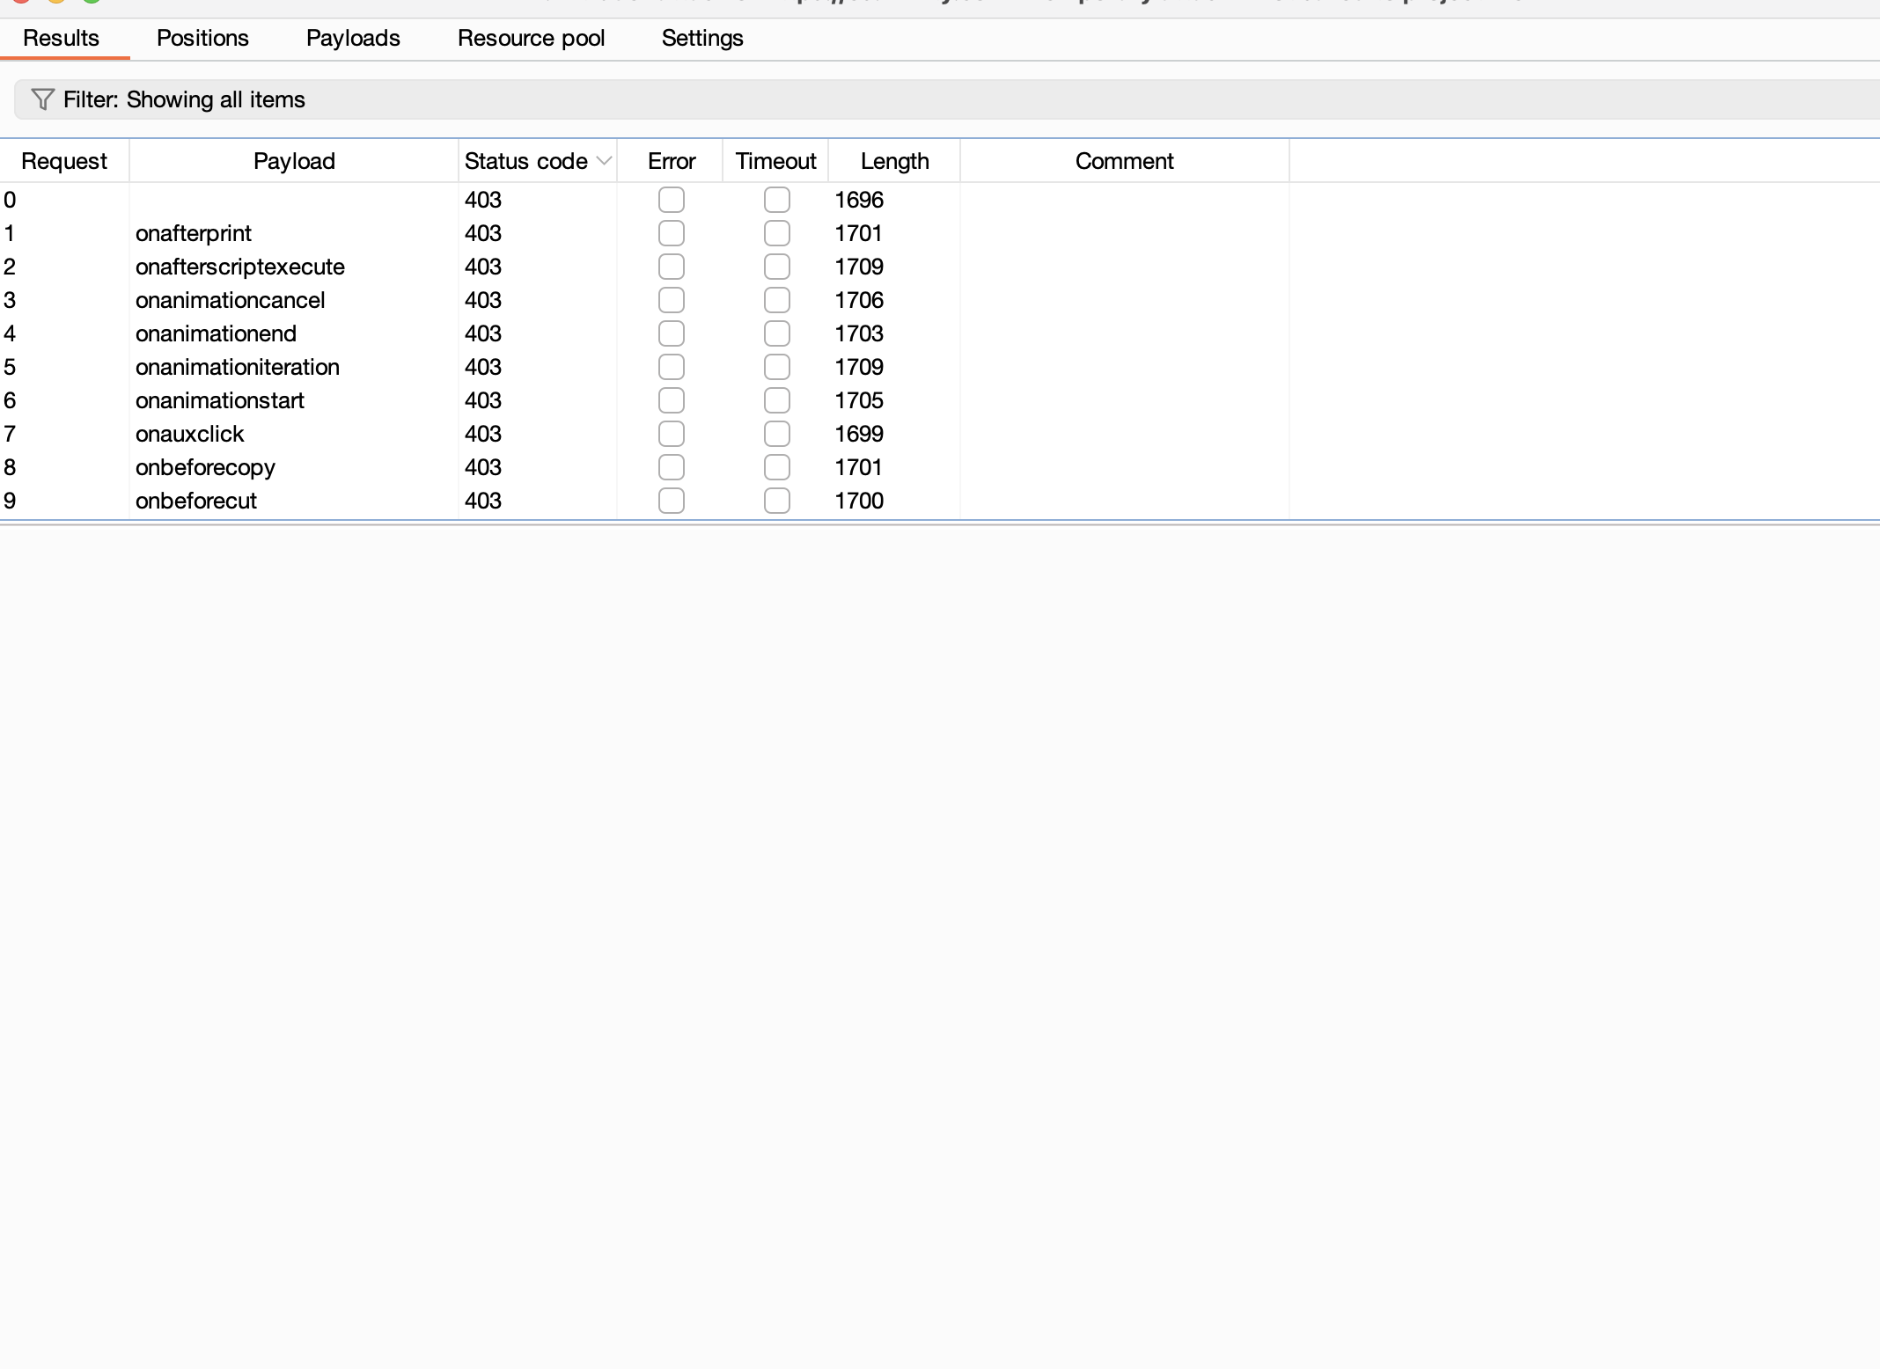Screen dimensions: 1880x1369
Task: Click the Timeout column header
Action: 775,161
